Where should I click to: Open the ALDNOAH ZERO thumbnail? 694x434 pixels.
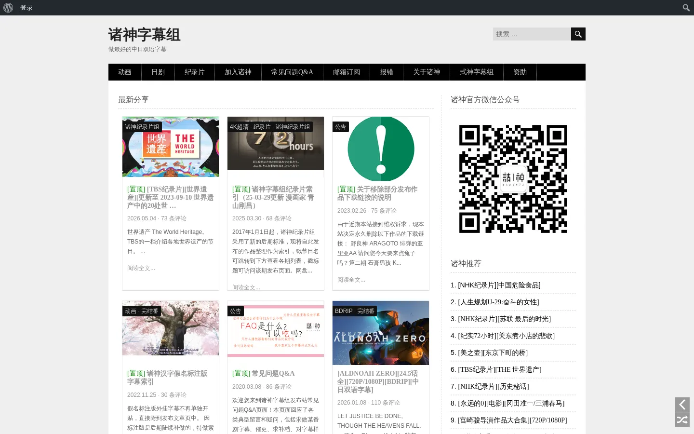pyautogui.click(x=381, y=333)
